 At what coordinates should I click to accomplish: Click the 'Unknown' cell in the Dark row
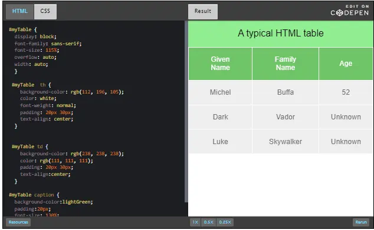coord(346,117)
